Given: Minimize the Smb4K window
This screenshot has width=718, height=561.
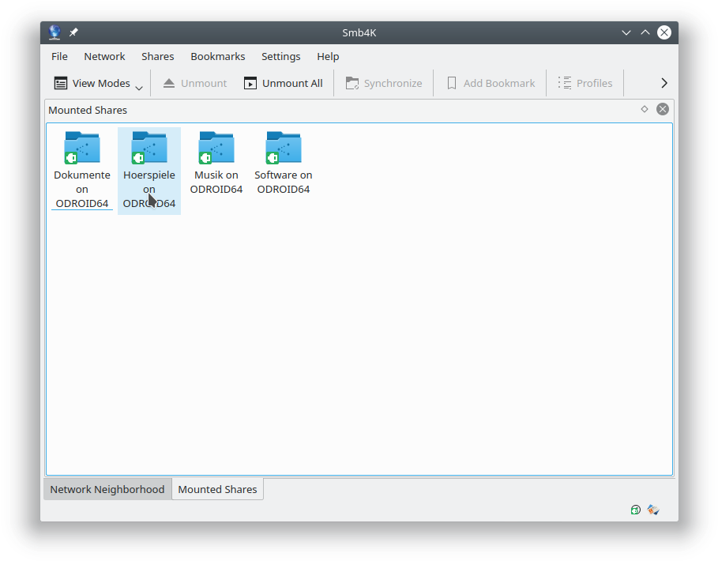Looking at the screenshot, I should point(626,32).
